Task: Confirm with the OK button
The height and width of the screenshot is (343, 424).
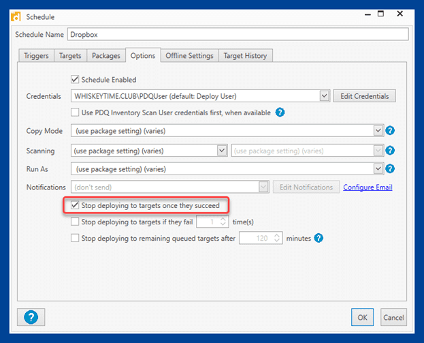Action: [x=362, y=317]
